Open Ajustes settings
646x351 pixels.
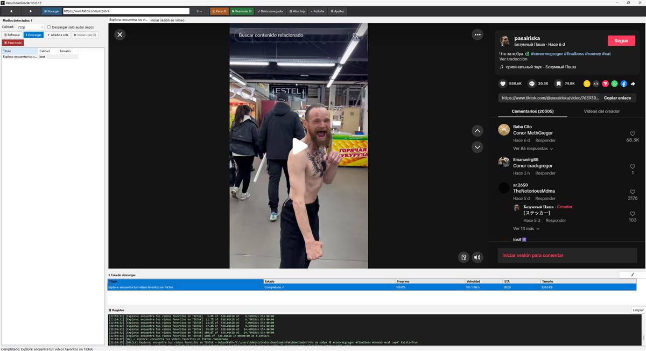(338, 11)
